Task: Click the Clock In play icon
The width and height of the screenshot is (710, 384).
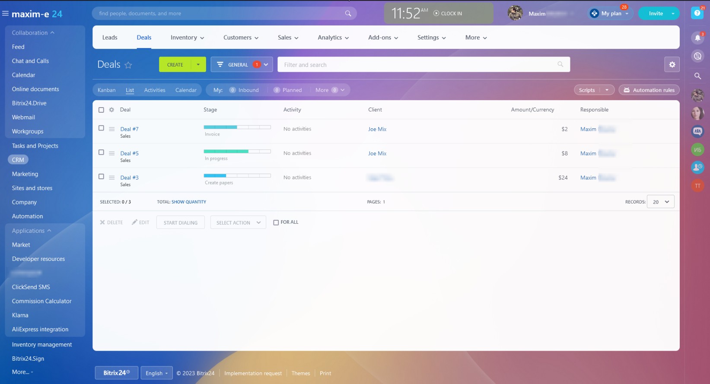Action: (x=436, y=13)
